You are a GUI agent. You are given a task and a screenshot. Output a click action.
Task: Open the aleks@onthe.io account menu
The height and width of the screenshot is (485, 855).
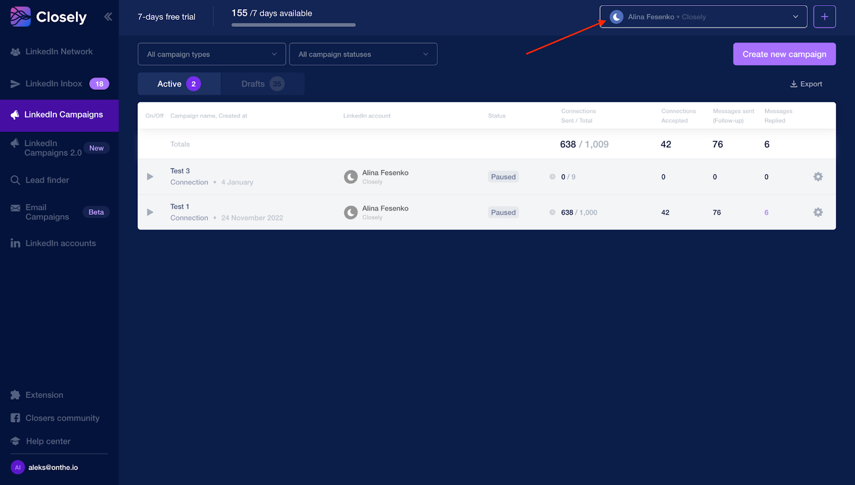(53, 467)
